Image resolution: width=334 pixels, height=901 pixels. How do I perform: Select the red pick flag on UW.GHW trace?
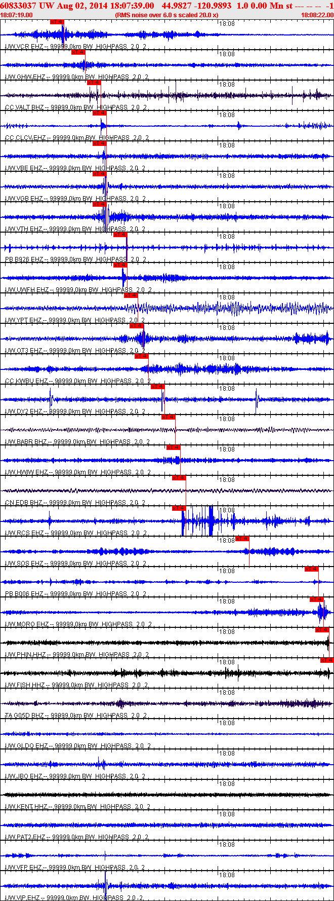[78, 52]
